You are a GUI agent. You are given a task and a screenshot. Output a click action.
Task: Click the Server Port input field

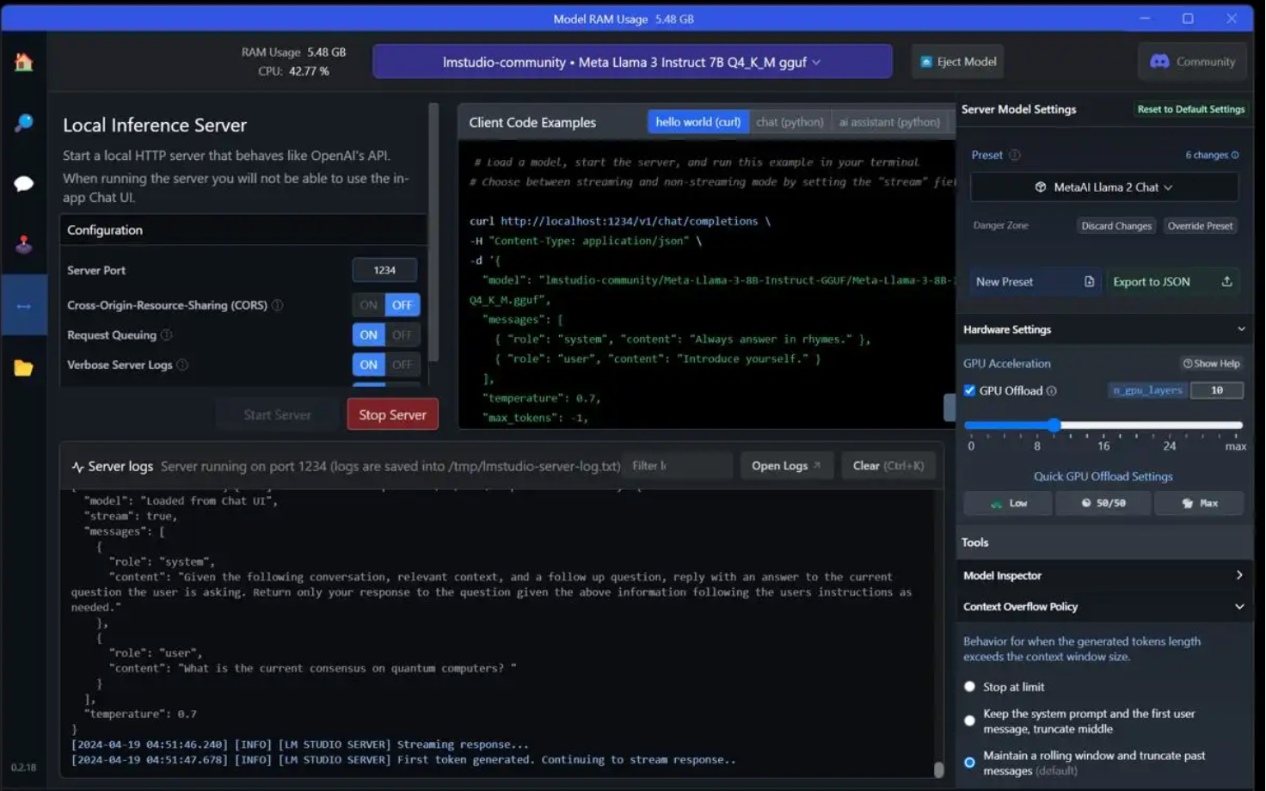(x=384, y=270)
